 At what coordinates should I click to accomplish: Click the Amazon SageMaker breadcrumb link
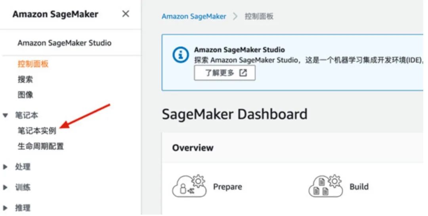pyautogui.click(x=194, y=17)
